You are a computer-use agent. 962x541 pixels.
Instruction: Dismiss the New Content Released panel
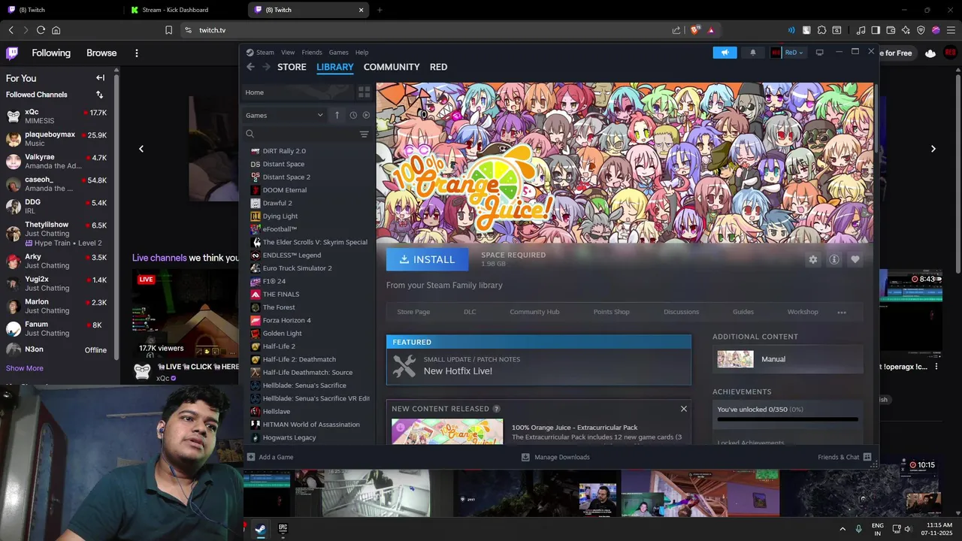pyautogui.click(x=683, y=409)
